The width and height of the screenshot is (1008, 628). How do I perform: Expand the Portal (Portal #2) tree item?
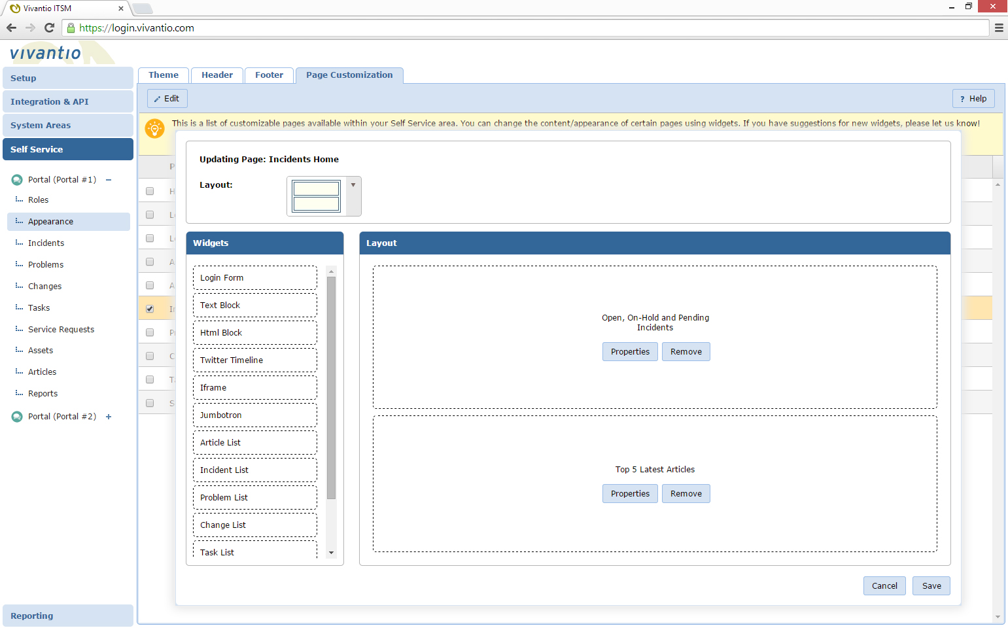click(109, 416)
